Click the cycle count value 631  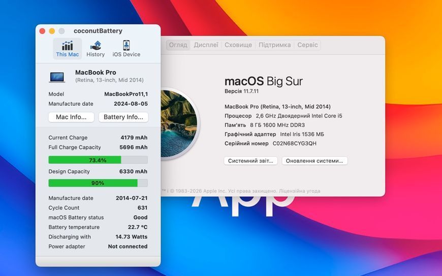tap(142, 207)
